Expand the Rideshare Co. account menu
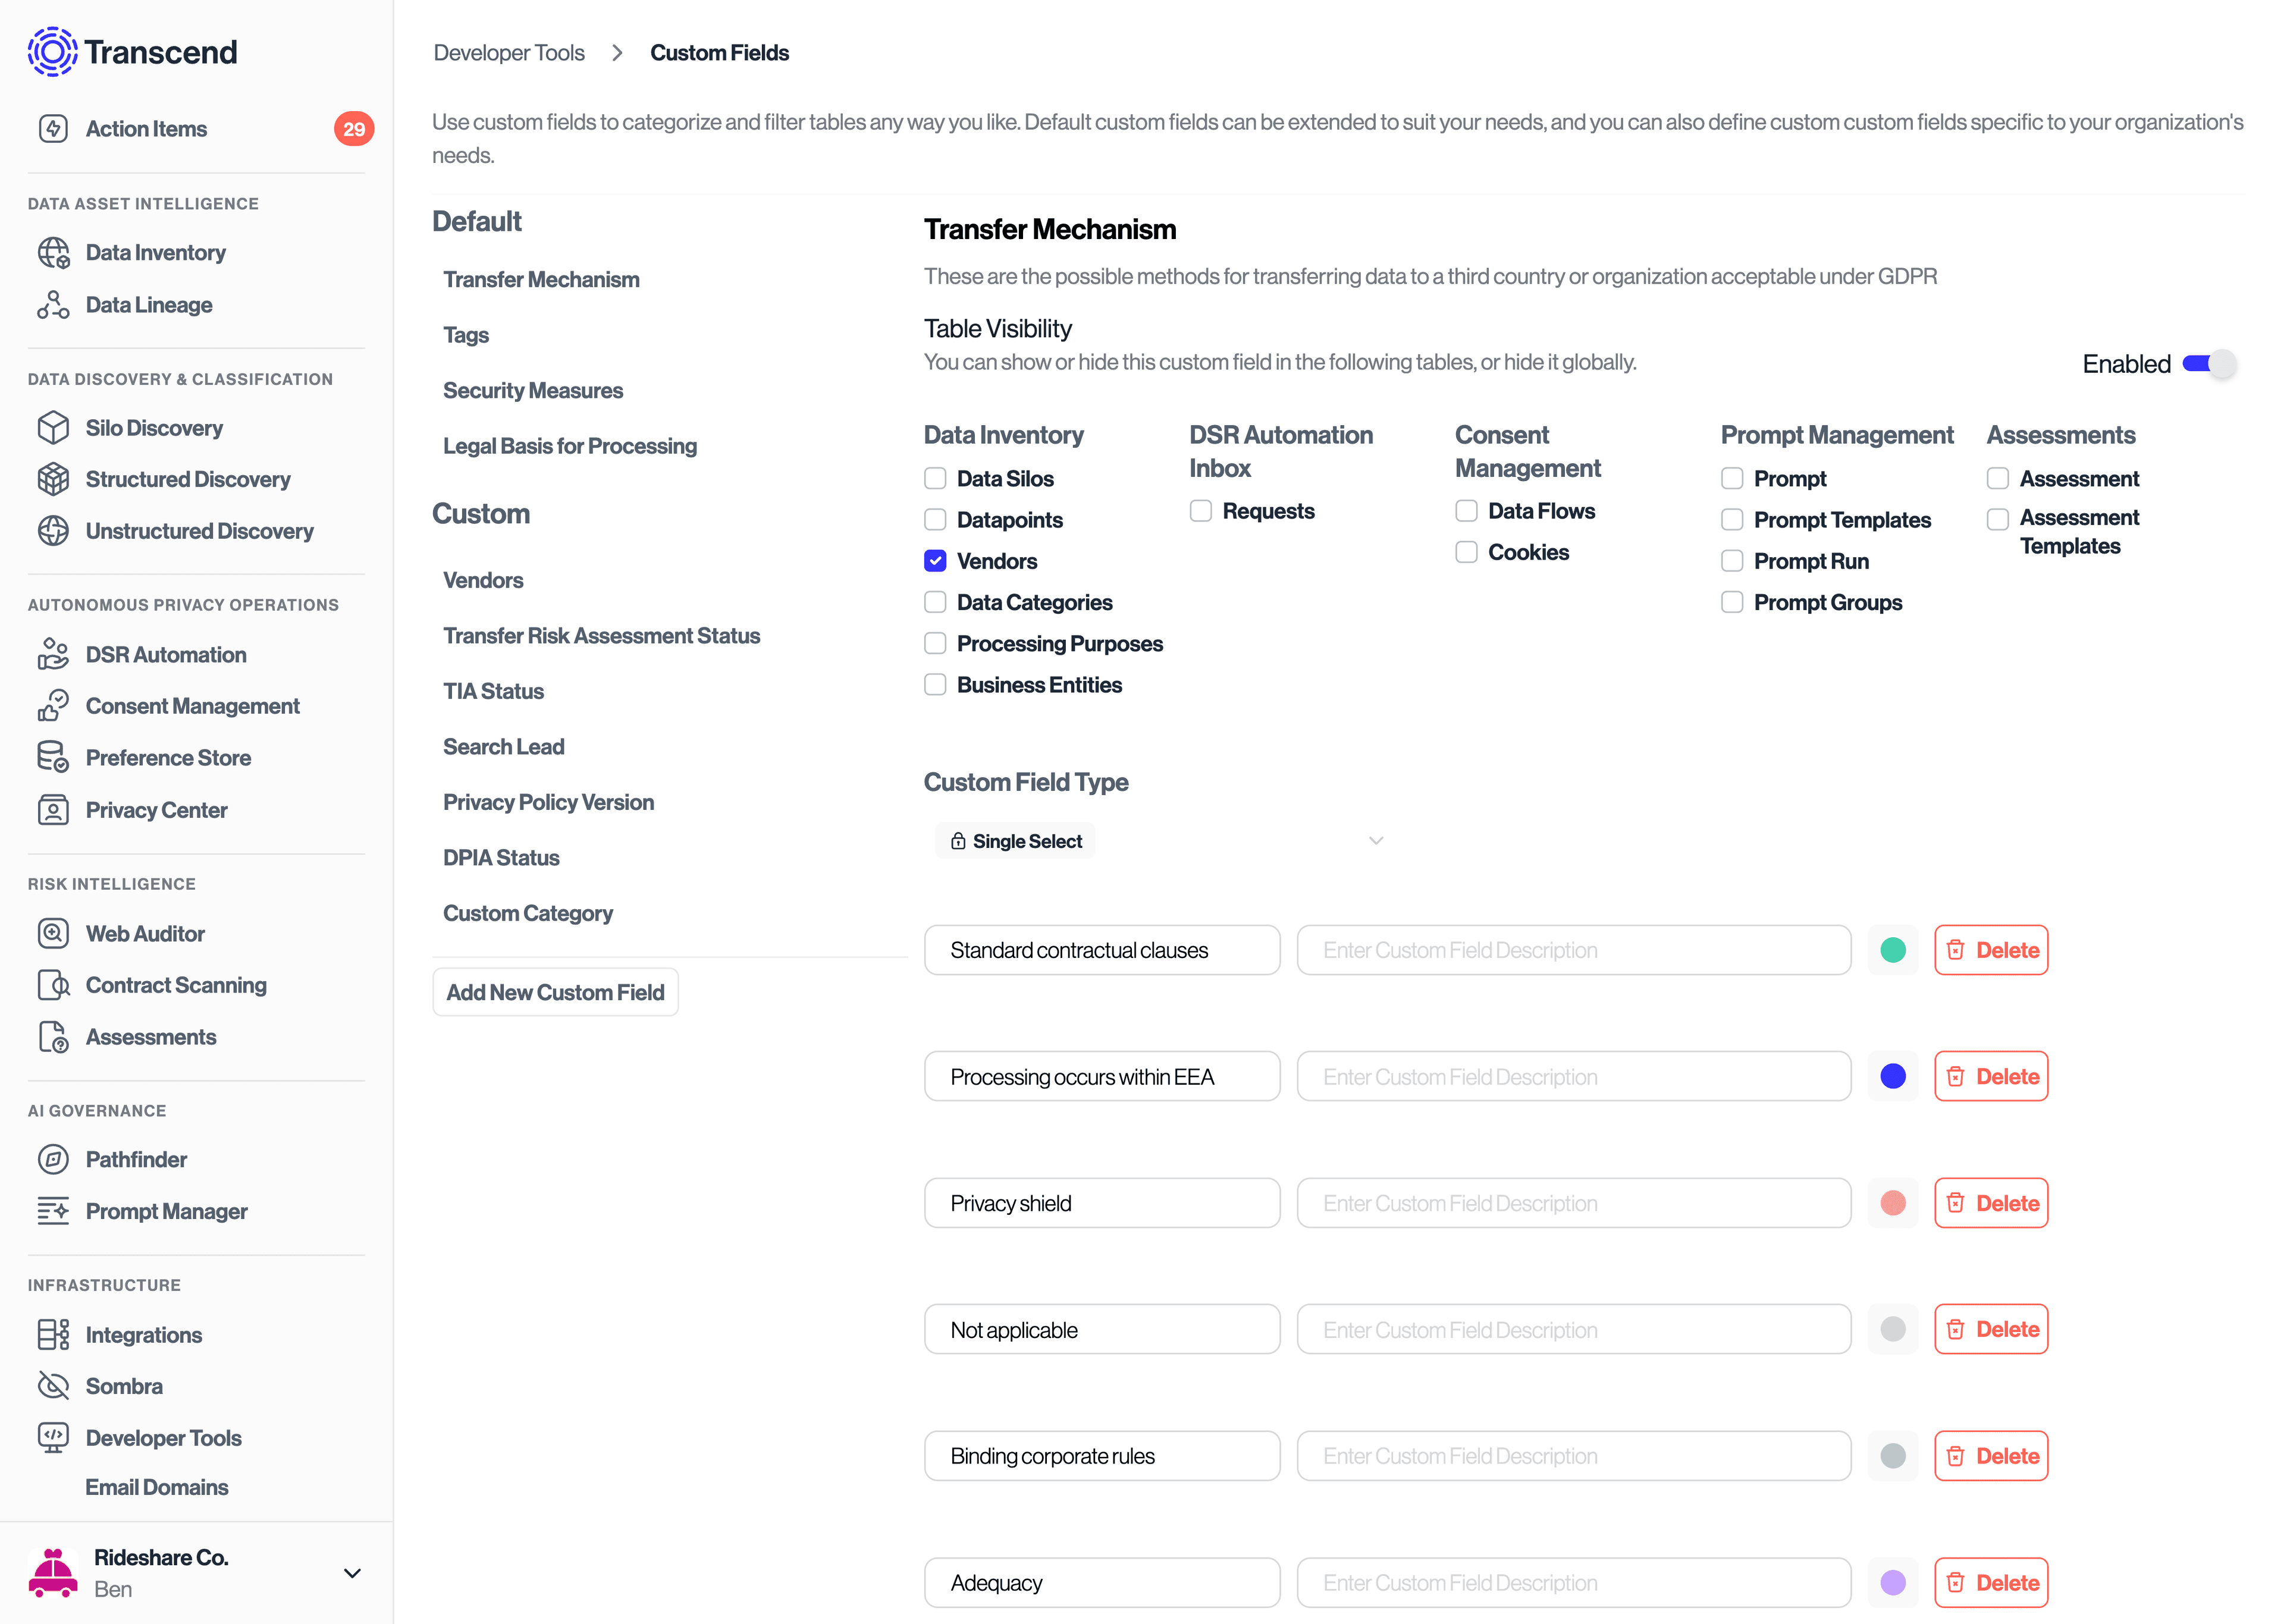2284x1624 pixels. click(x=352, y=1573)
